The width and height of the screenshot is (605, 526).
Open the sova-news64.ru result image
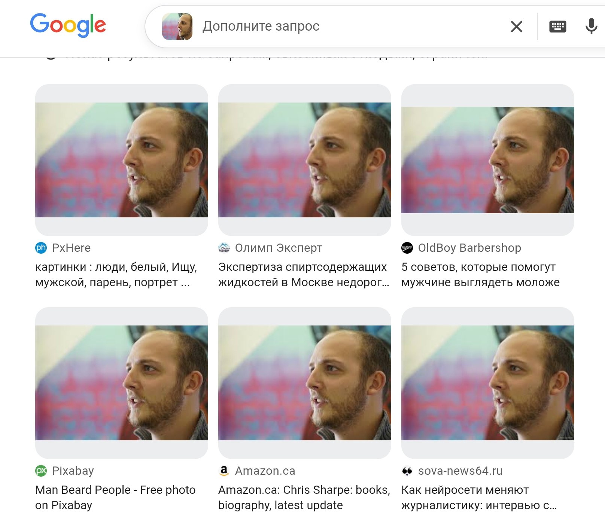[487, 383]
